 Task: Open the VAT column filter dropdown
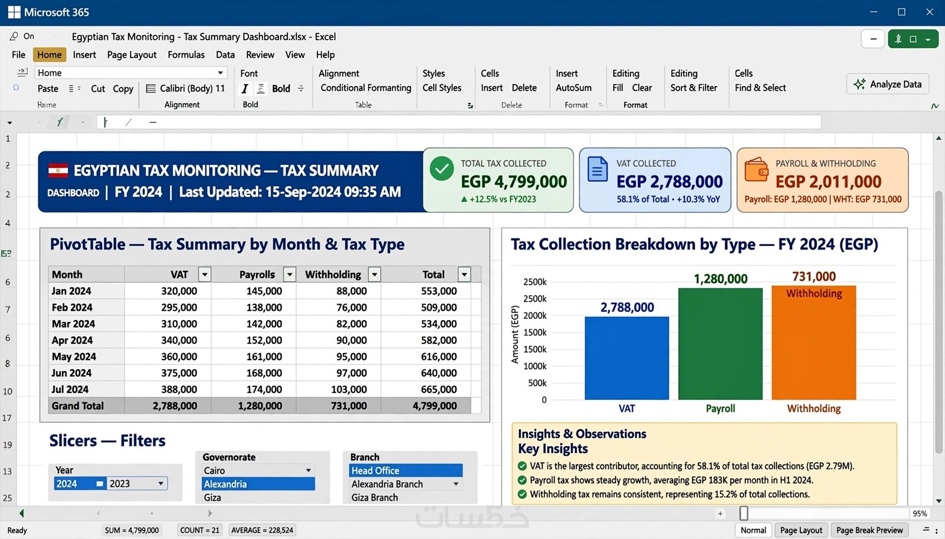tap(205, 275)
